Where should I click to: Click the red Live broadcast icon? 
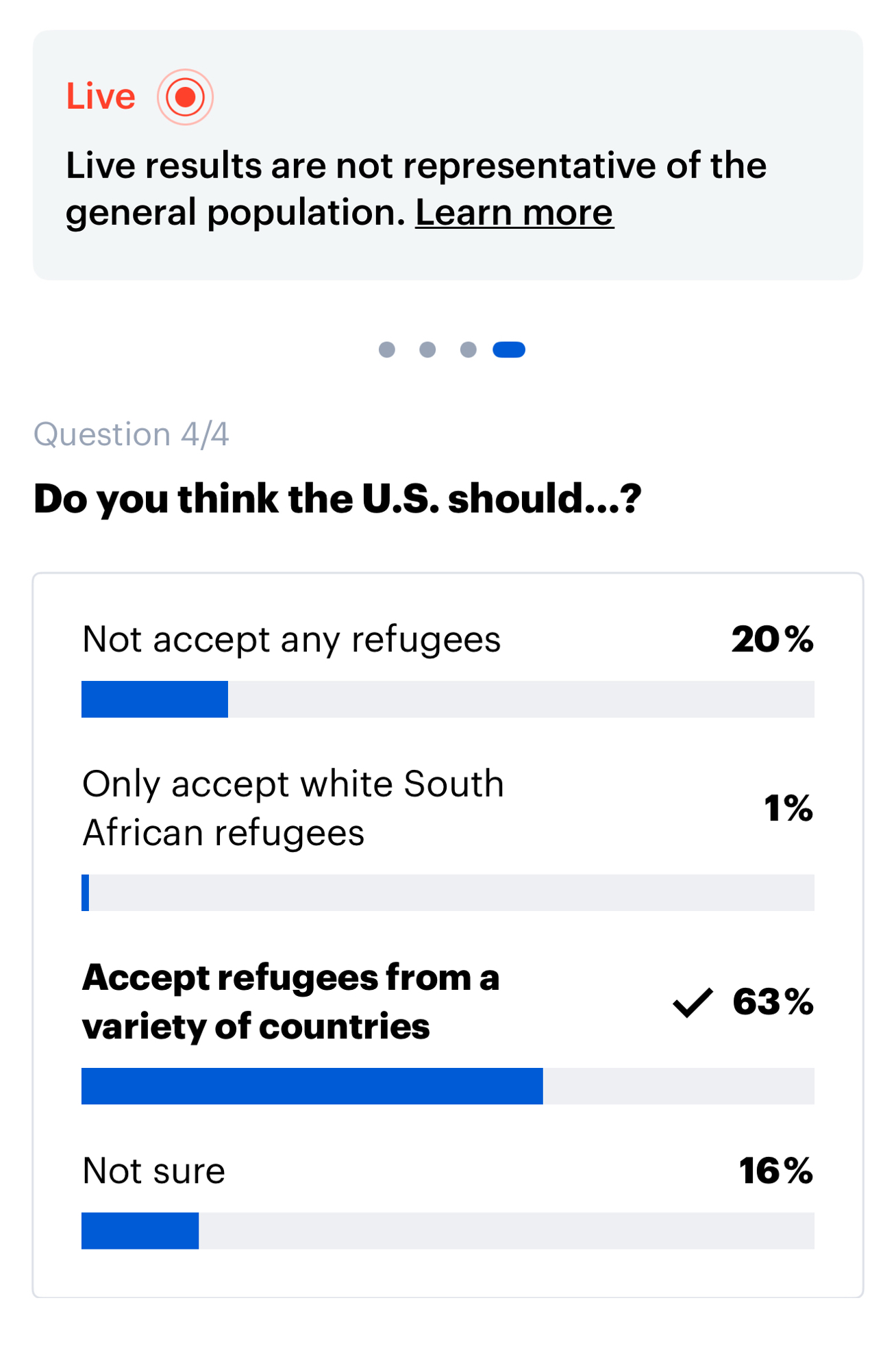(x=185, y=97)
